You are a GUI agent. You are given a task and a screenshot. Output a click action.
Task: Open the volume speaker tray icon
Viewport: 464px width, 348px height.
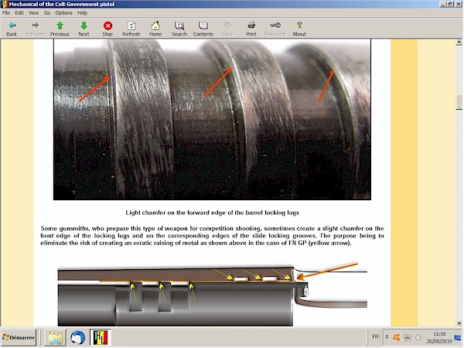(x=418, y=337)
